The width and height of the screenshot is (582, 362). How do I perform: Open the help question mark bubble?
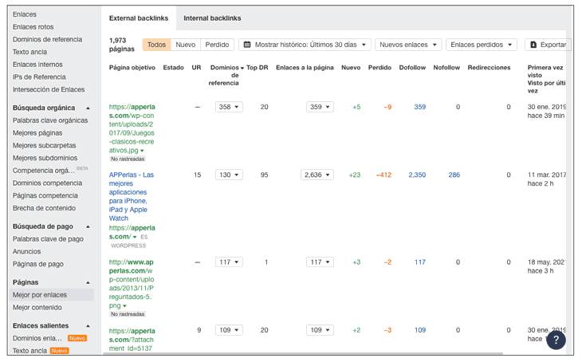556,340
